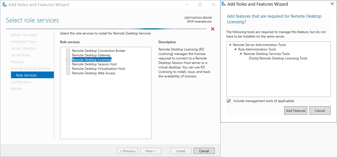The width and height of the screenshot is (337, 157).
Task: Collapse Role Administration Tools node
Action: tap(235, 49)
